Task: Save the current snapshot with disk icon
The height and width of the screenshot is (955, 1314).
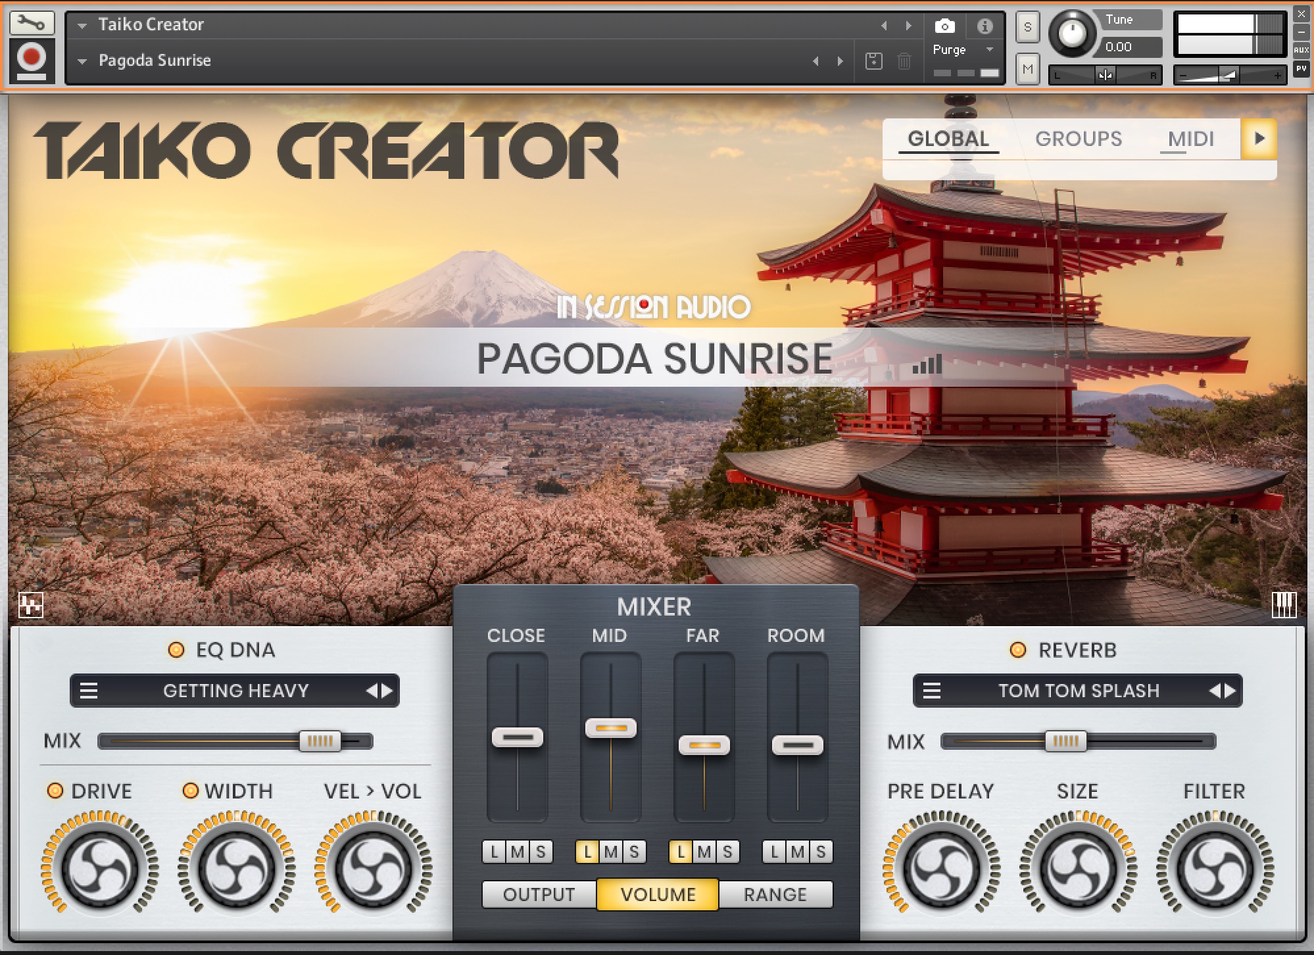Action: click(874, 61)
